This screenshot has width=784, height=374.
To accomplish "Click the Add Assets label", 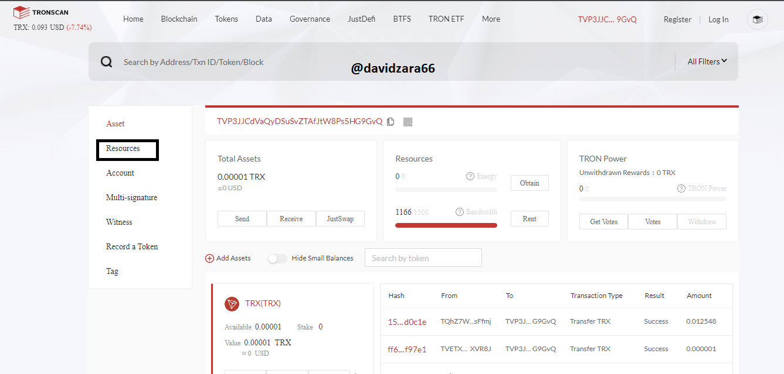I will [233, 258].
